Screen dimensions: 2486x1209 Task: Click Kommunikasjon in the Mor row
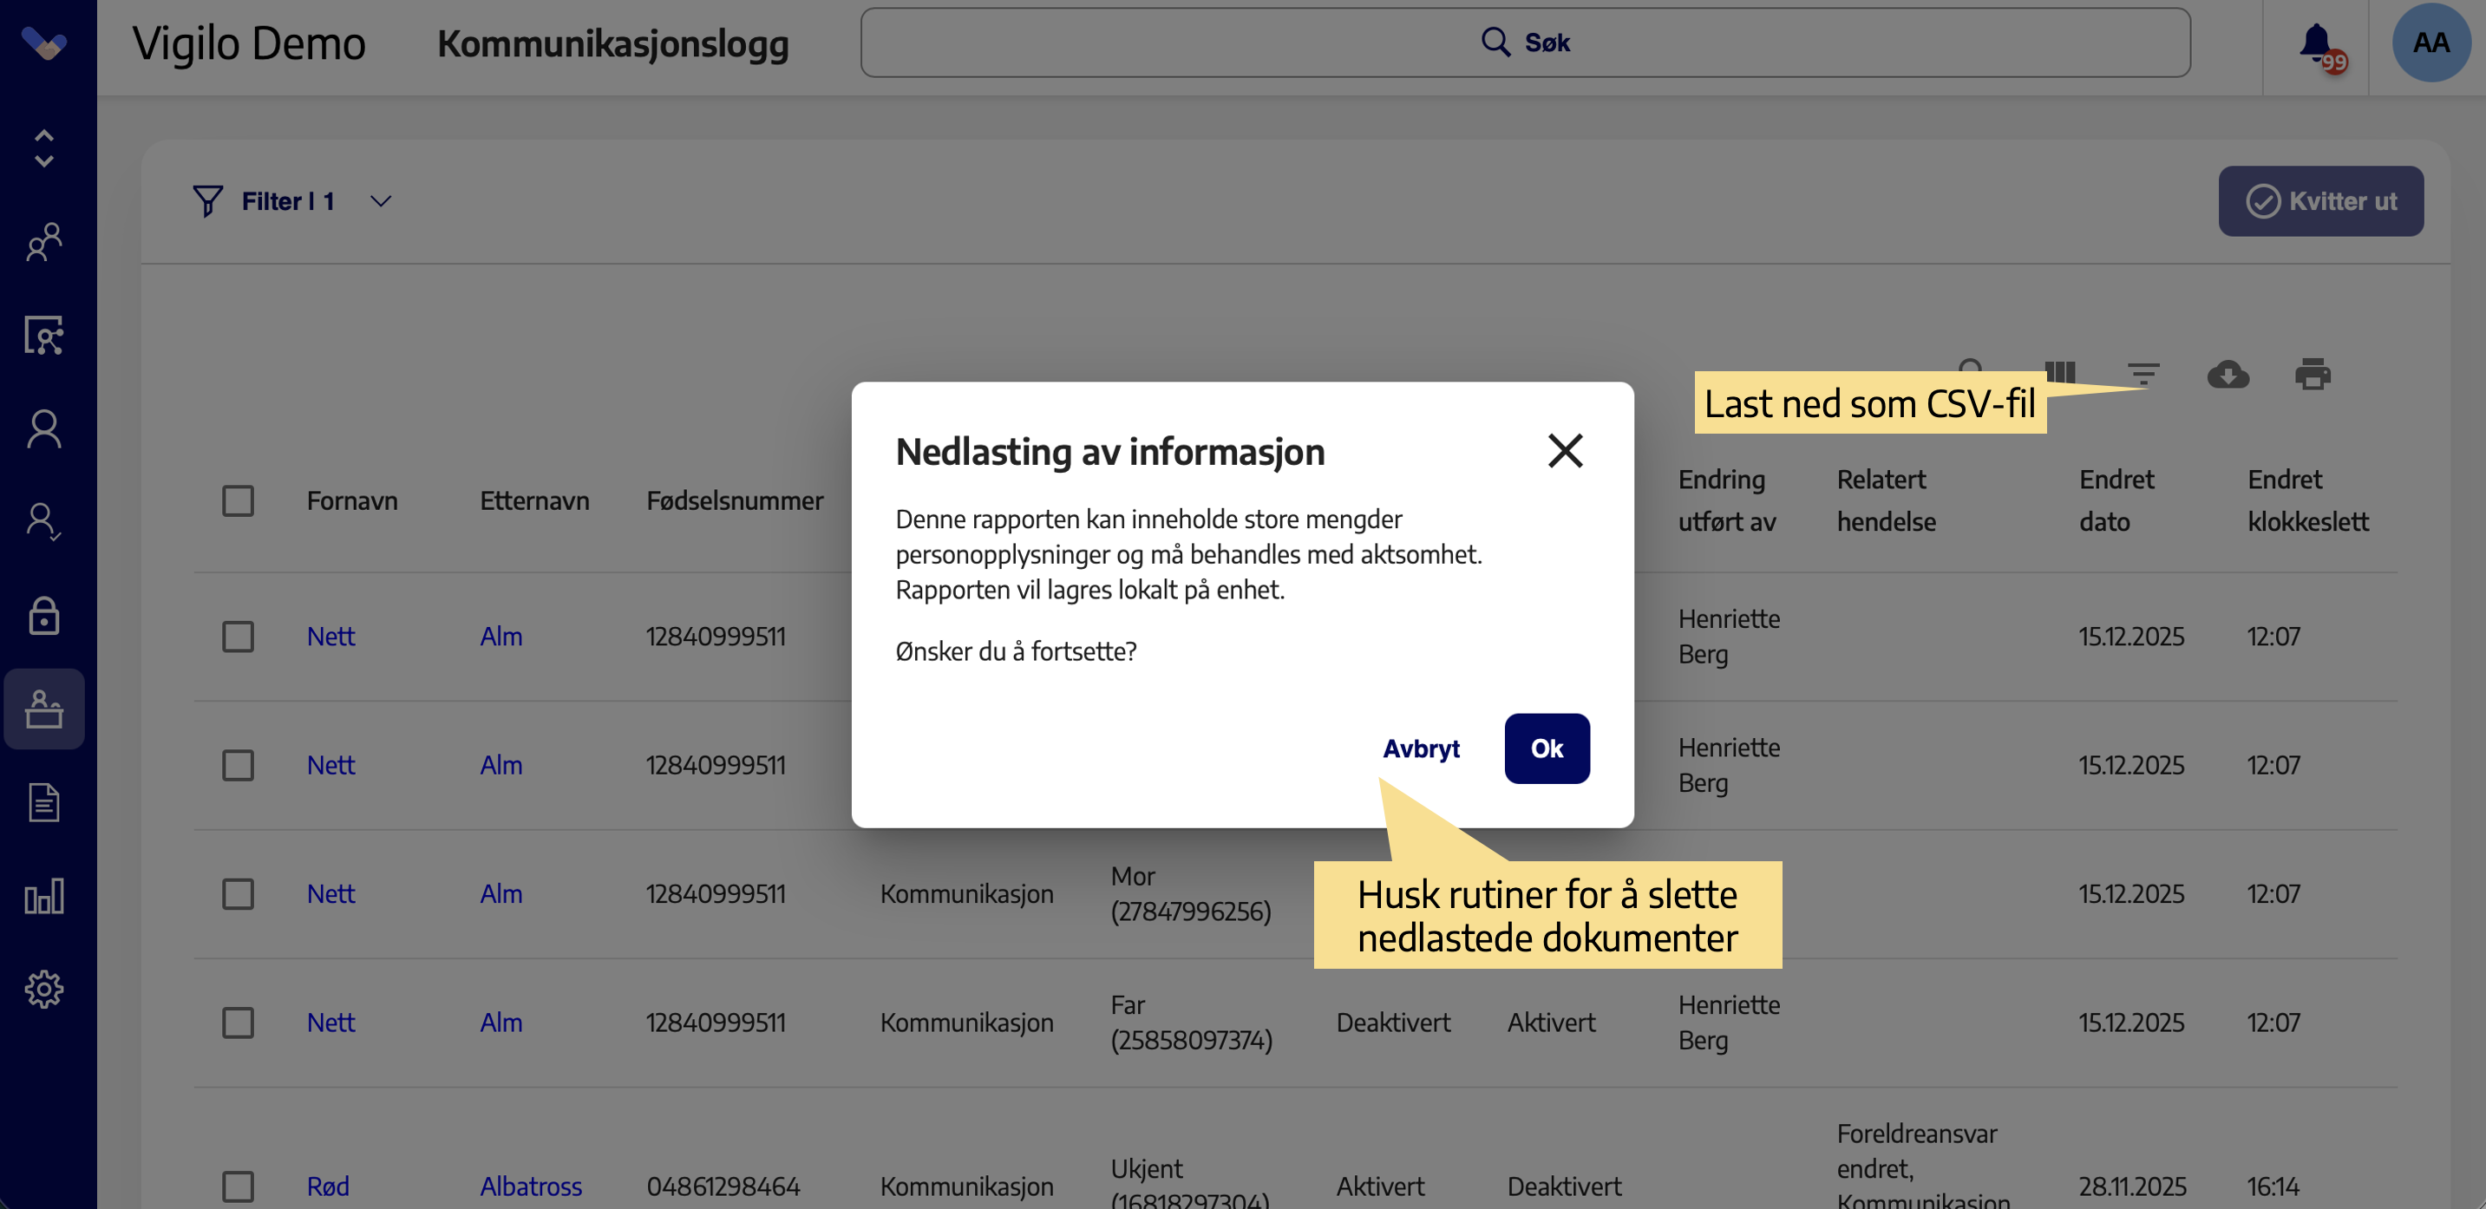(966, 894)
